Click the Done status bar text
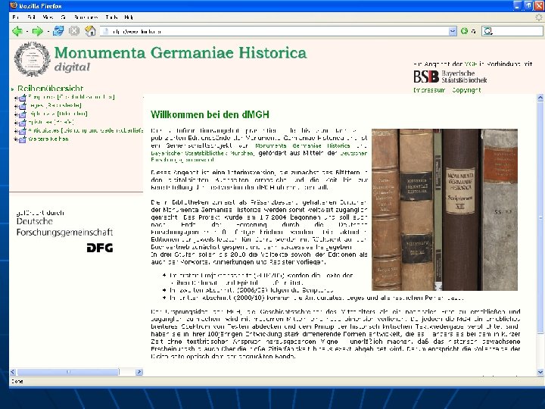Viewport: 545px width, 409px height. pos(17,381)
